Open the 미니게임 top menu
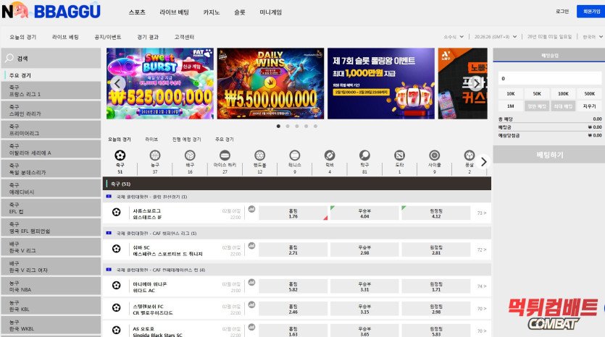 [270, 12]
